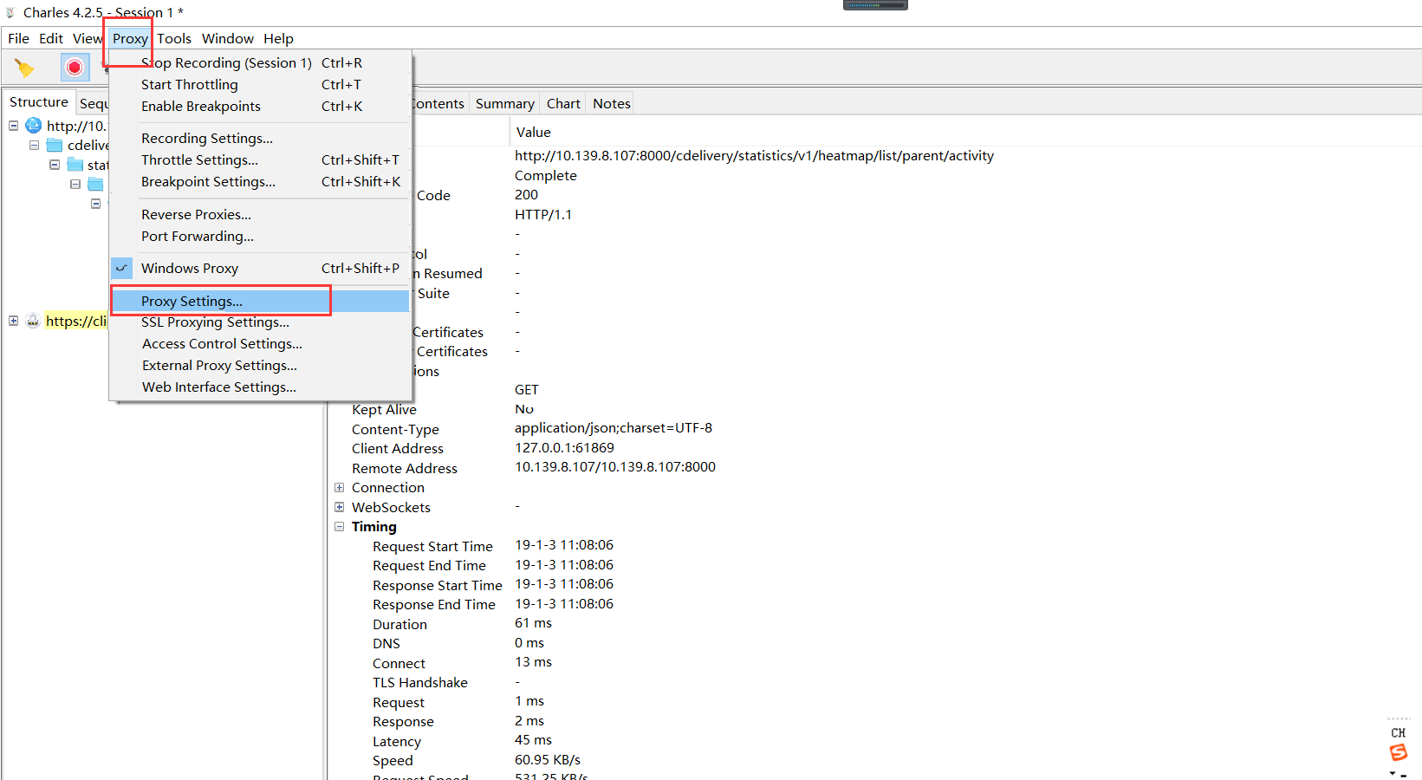Click the lock icon beside the https://cli host
Viewport: 1422px width, 780px height.
(33, 321)
